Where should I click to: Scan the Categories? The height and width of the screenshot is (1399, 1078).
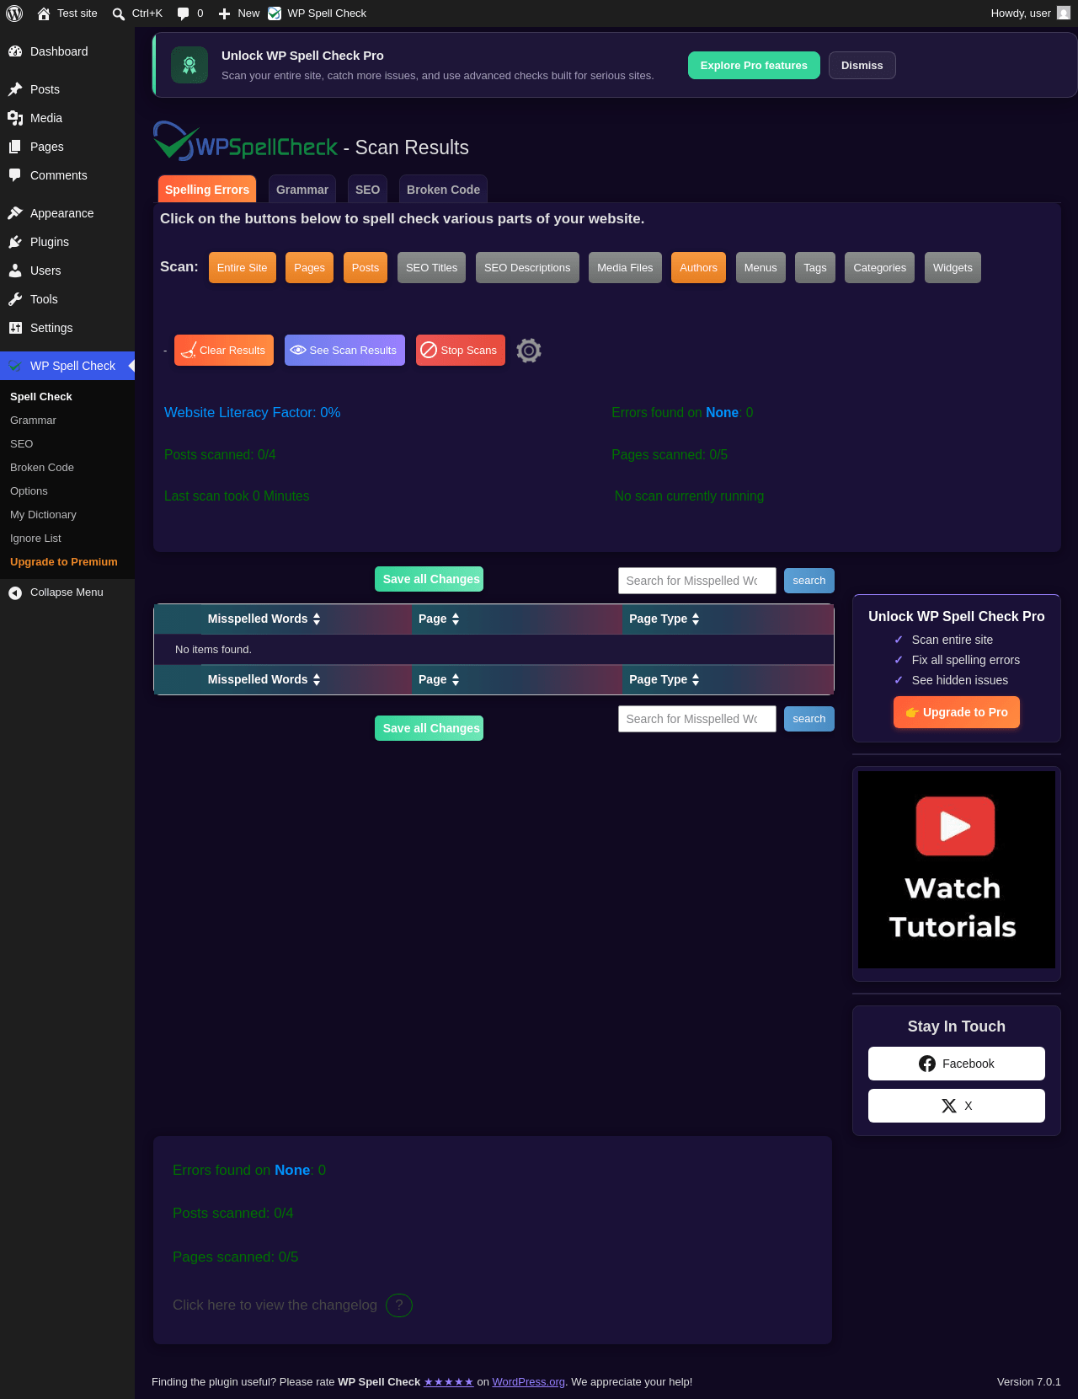[x=880, y=268]
